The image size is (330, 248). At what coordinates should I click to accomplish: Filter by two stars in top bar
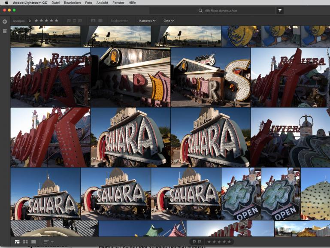click(41, 21)
